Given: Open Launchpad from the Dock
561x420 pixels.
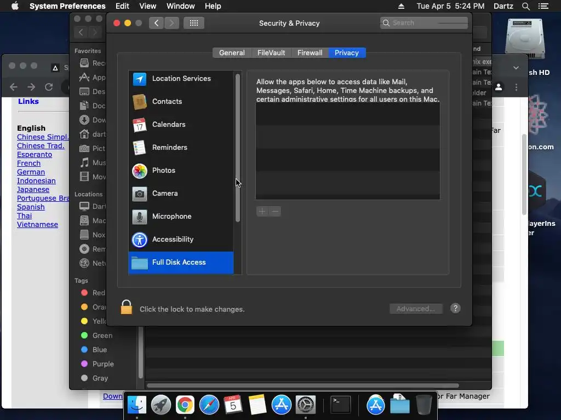Looking at the screenshot, I should [161, 405].
